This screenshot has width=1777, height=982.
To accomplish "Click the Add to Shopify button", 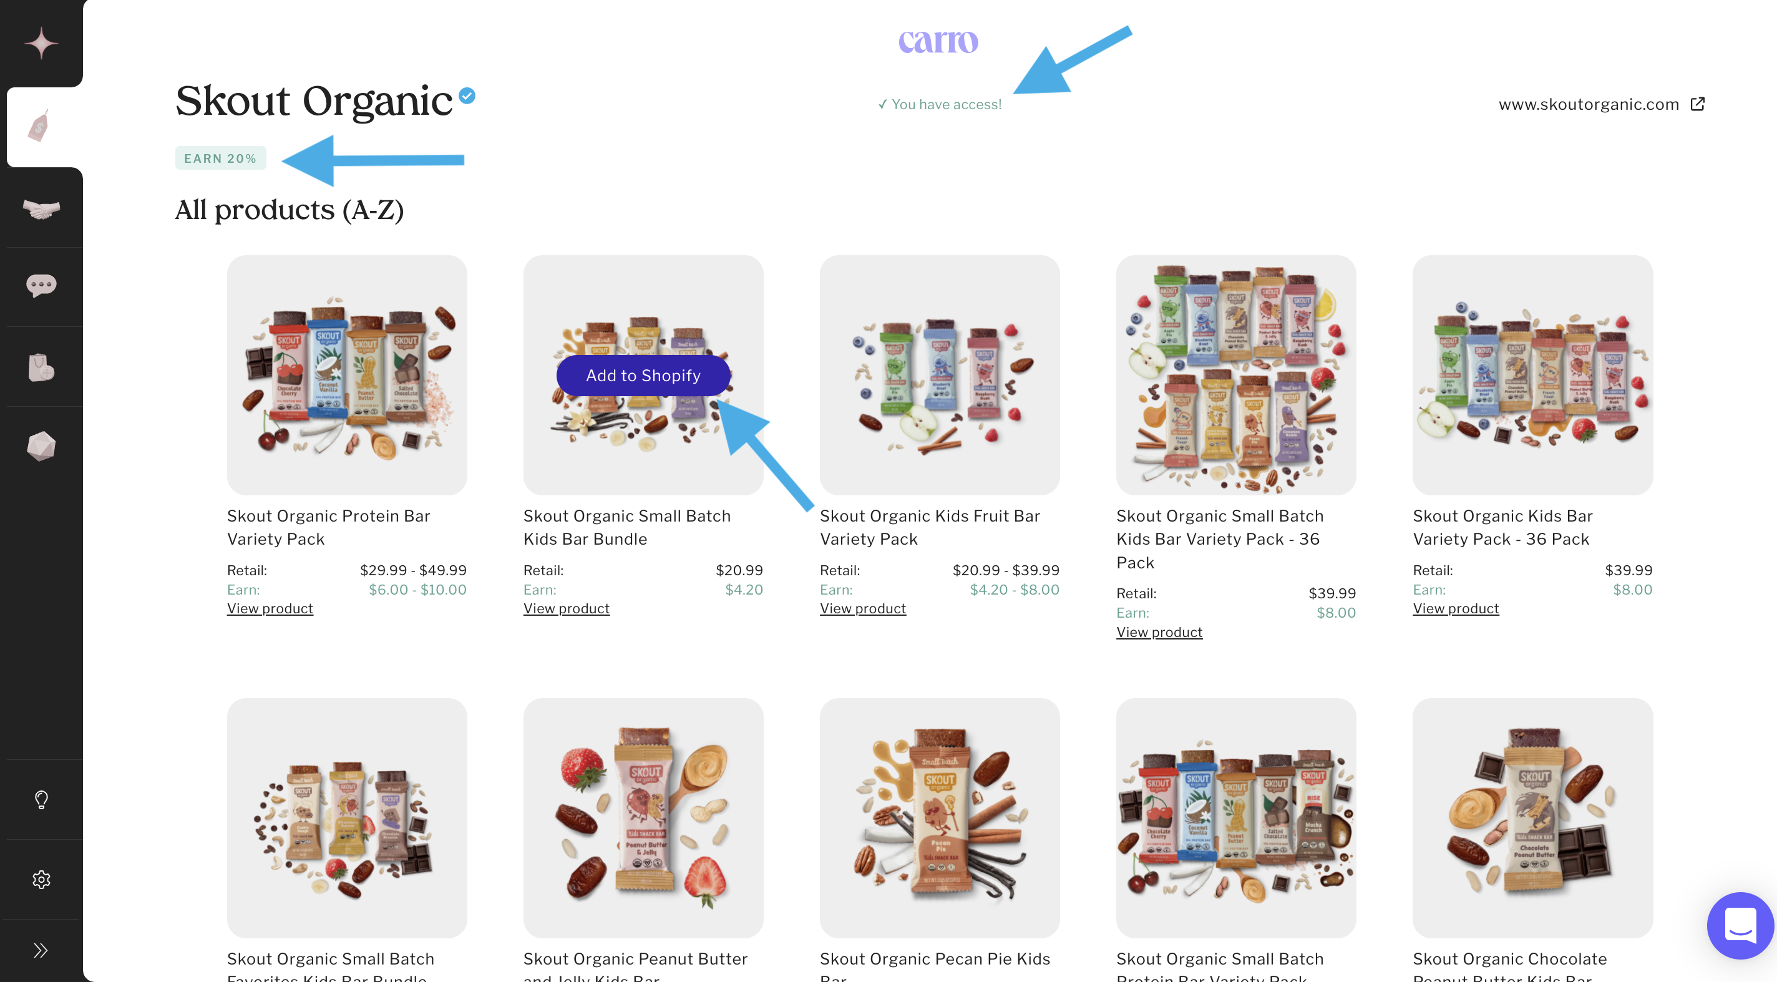I will 643,375.
